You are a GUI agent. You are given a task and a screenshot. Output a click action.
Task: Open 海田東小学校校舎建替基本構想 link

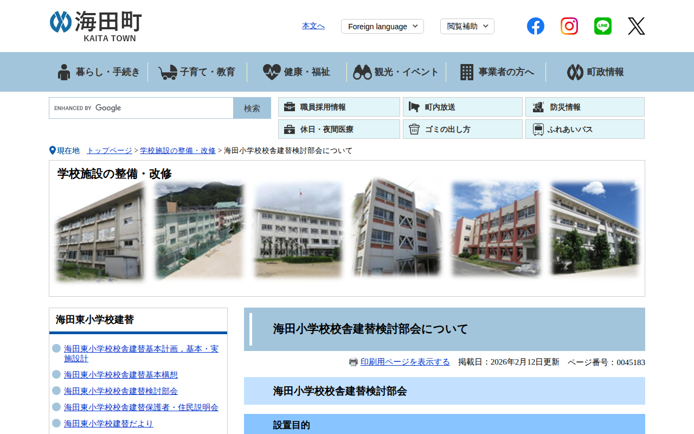[x=121, y=374]
